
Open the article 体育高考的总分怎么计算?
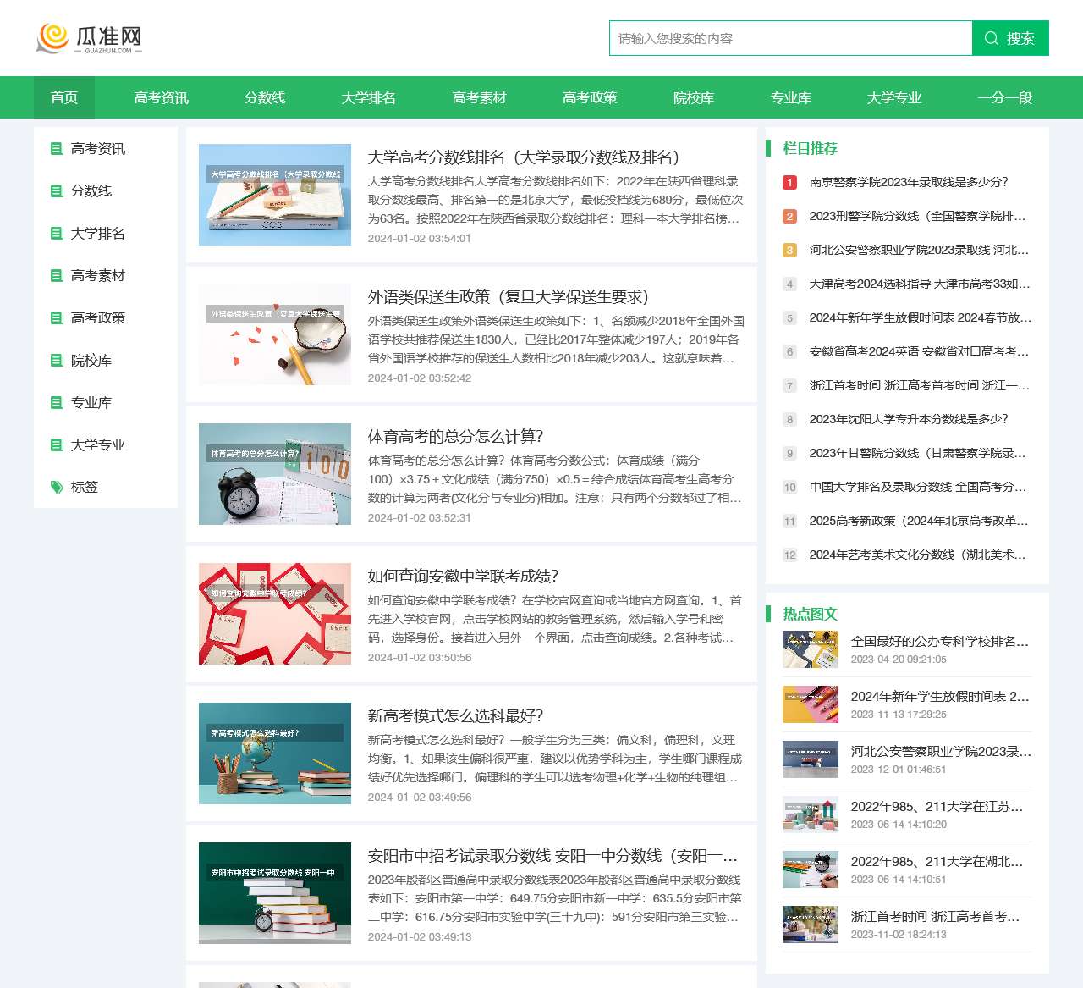pyautogui.click(x=458, y=437)
